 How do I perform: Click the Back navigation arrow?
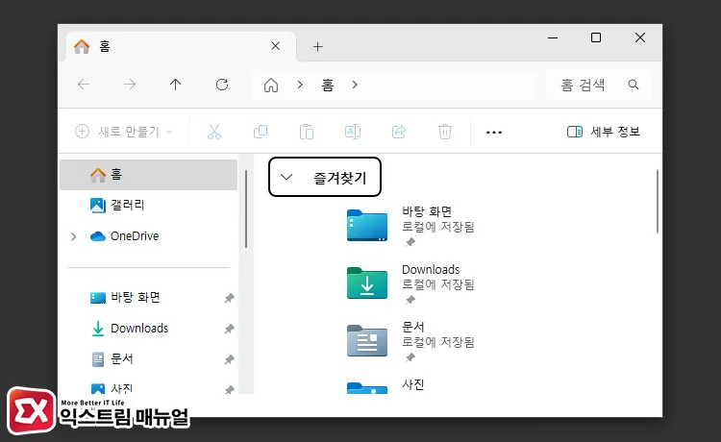point(84,85)
